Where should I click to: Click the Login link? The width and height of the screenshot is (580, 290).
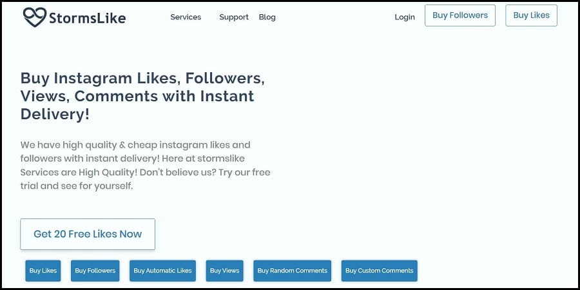[405, 17]
